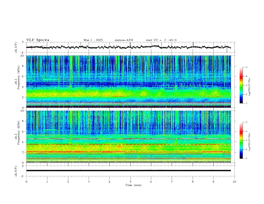Click the 4 minute tick on the time axis
The height and width of the screenshot is (204, 264).
point(109,182)
